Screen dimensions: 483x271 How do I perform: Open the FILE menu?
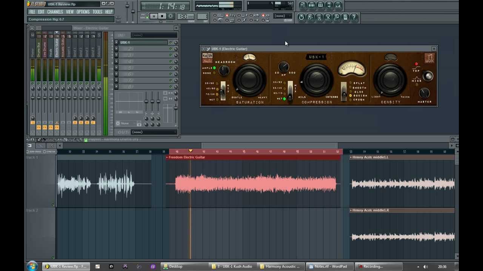click(32, 12)
